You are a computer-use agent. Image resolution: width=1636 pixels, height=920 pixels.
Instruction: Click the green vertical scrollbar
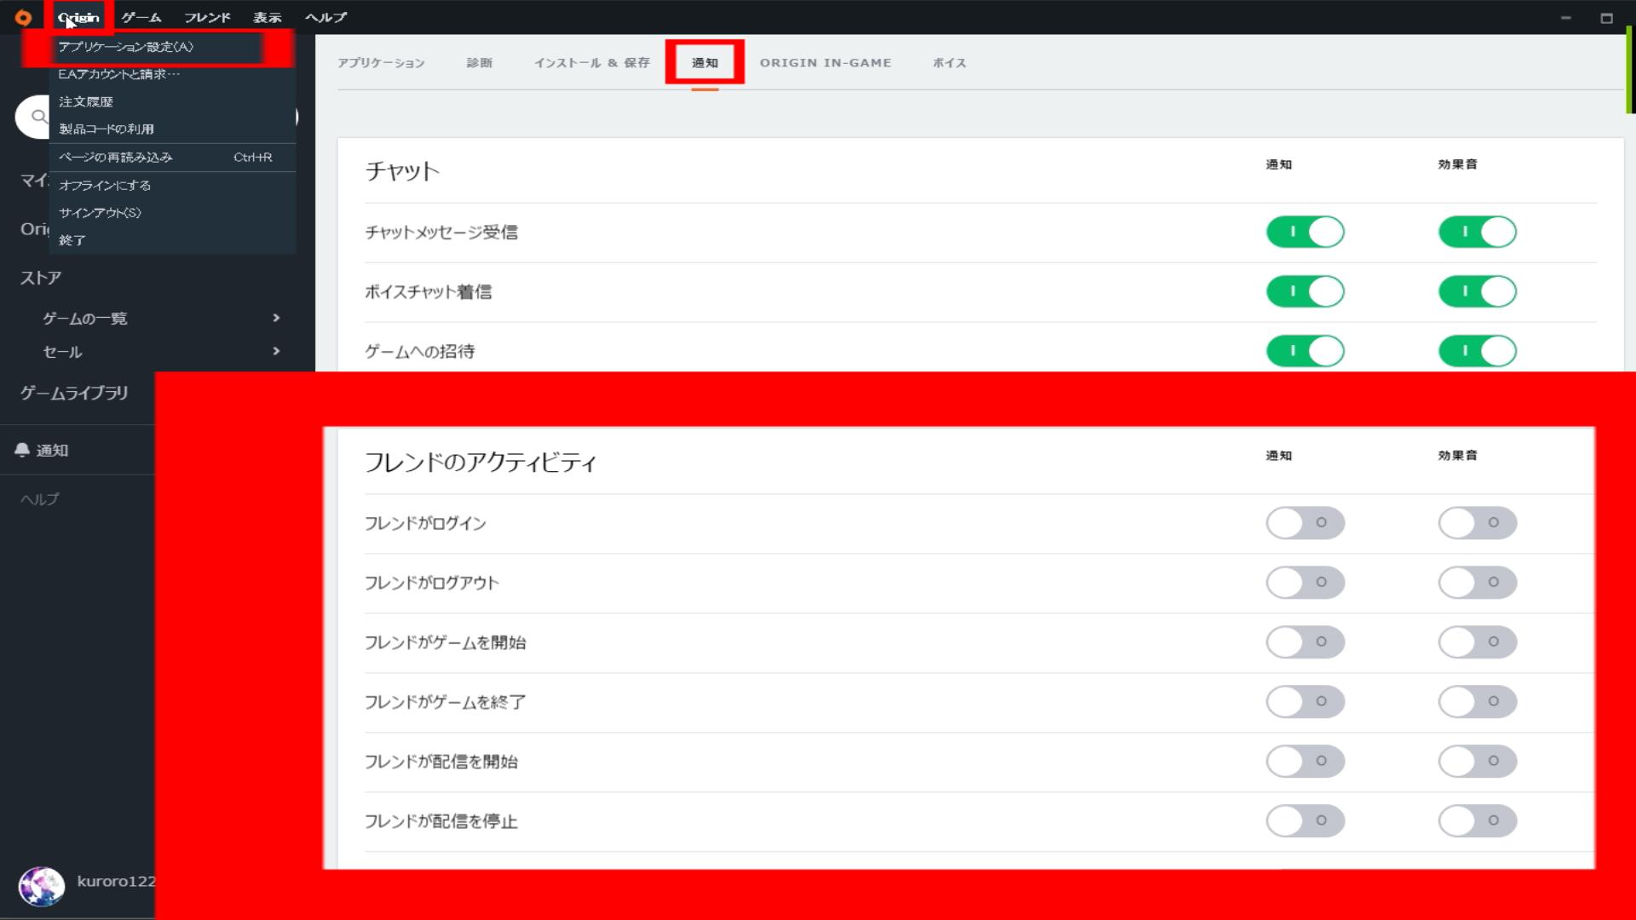pyautogui.click(x=1629, y=70)
